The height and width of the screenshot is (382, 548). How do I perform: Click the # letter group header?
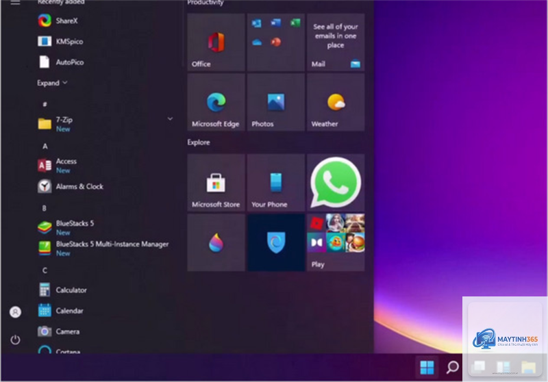point(45,104)
